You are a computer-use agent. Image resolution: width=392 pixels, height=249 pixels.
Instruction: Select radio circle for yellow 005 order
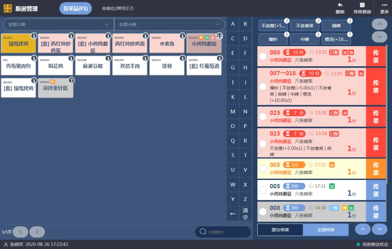(263, 169)
